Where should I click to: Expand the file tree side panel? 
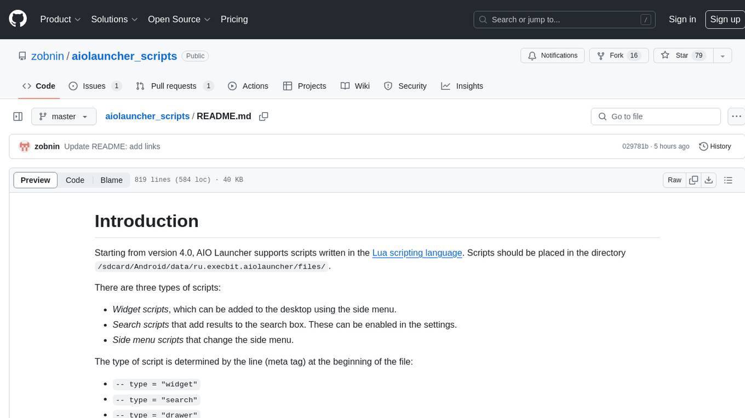coord(18,117)
